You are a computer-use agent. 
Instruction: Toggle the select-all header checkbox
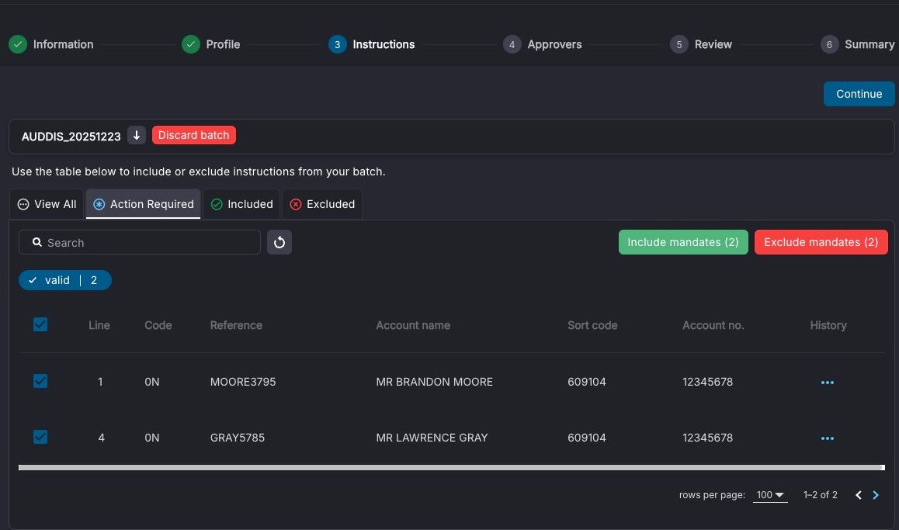tap(40, 325)
